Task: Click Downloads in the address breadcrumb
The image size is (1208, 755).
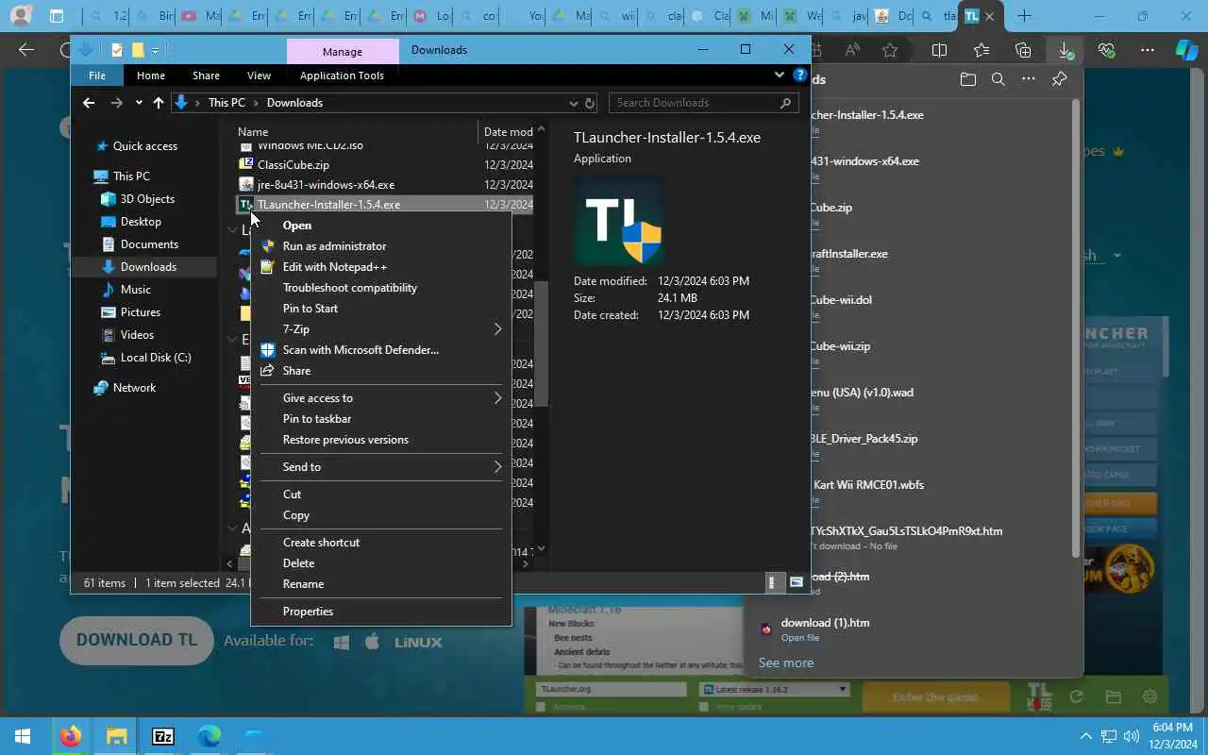Action: 294,103
